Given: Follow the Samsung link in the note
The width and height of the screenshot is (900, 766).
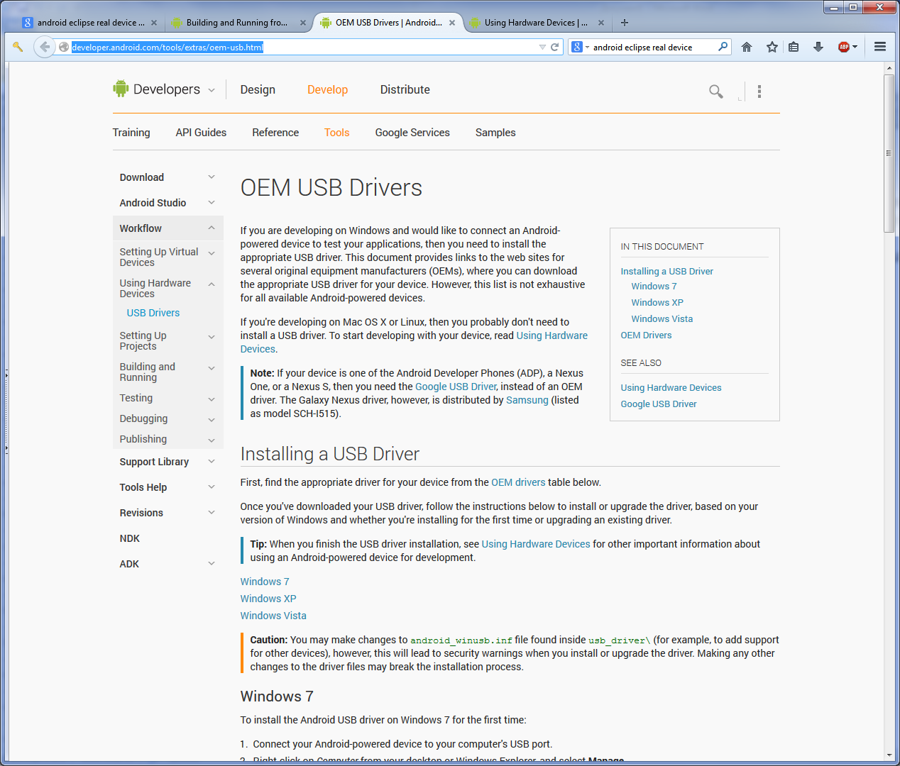Looking at the screenshot, I should pyautogui.click(x=527, y=400).
